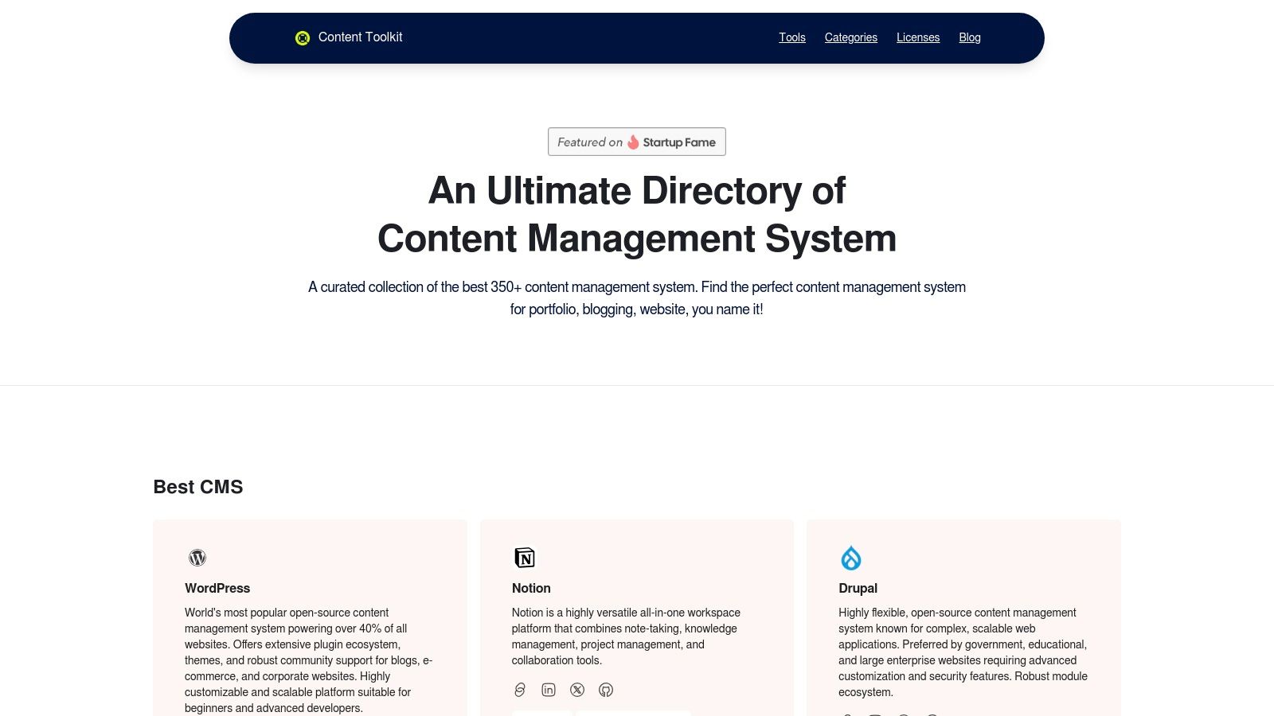Click the Drupal description paragraph

(963, 652)
